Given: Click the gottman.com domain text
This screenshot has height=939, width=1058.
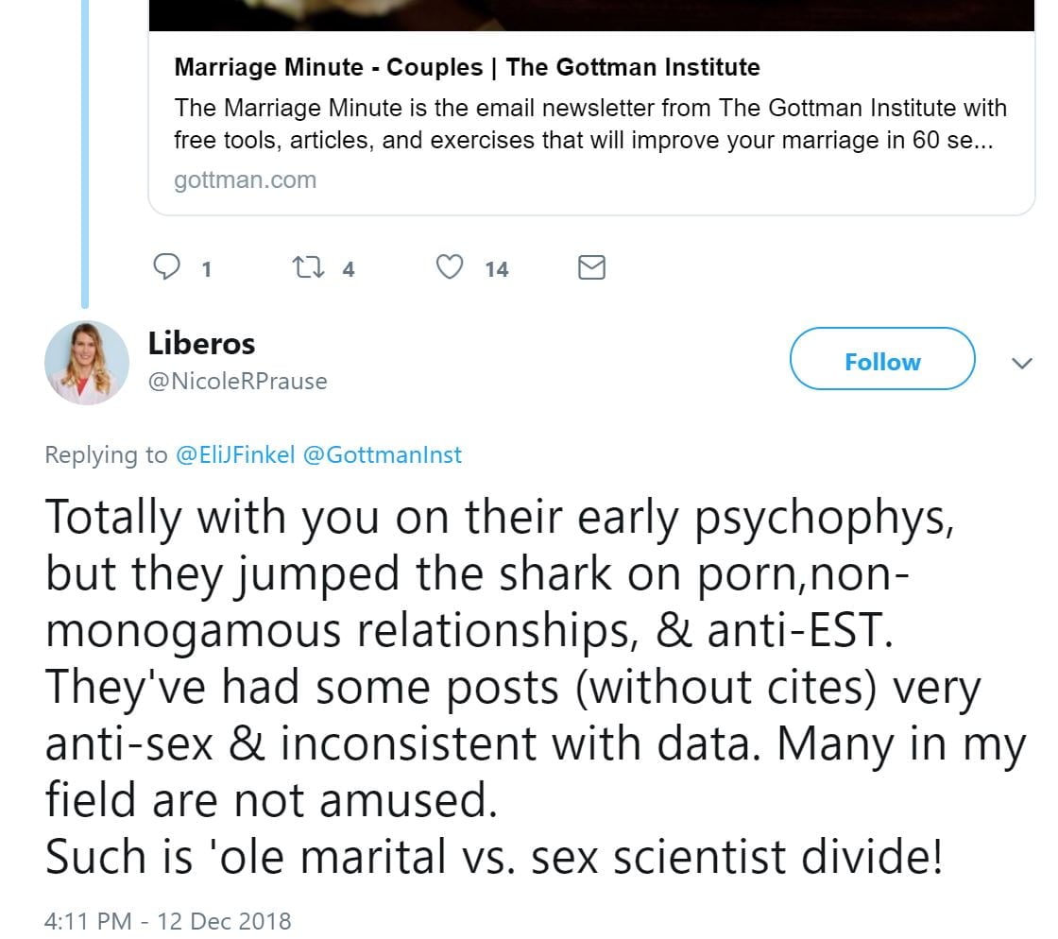Looking at the screenshot, I should [x=245, y=179].
